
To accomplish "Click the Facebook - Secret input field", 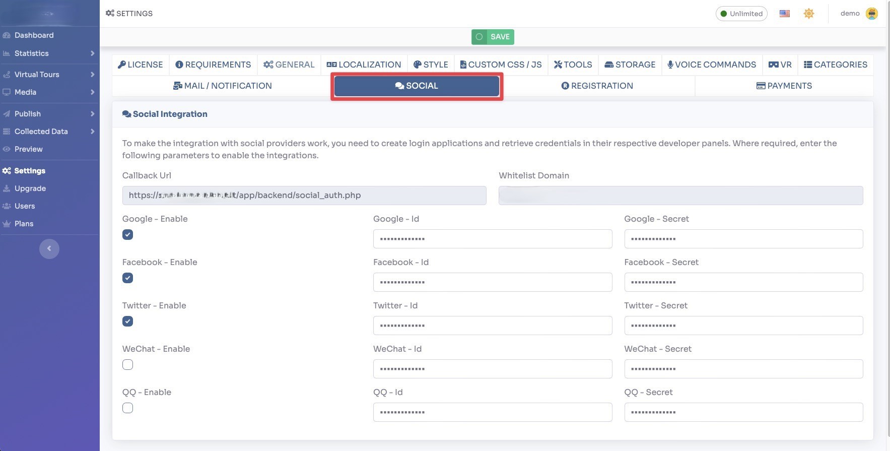I will click(x=744, y=282).
